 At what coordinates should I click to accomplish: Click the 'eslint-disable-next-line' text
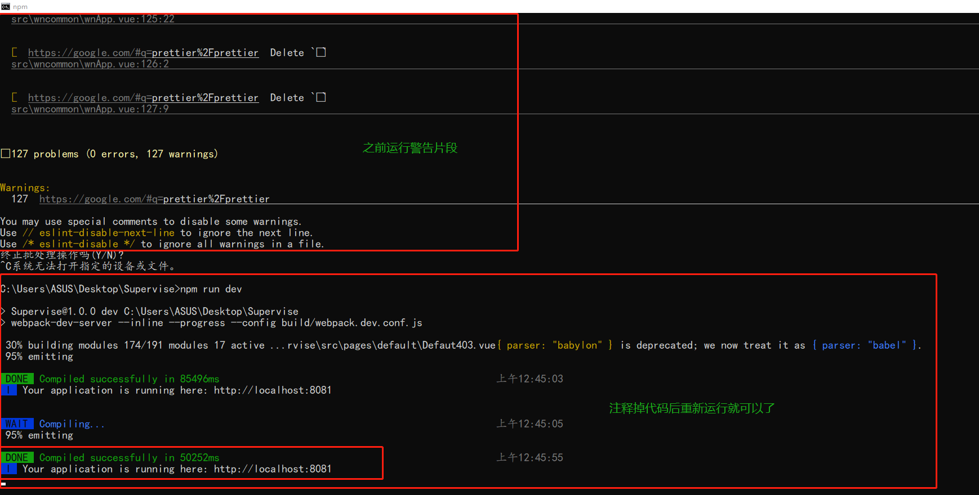click(107, 233)
